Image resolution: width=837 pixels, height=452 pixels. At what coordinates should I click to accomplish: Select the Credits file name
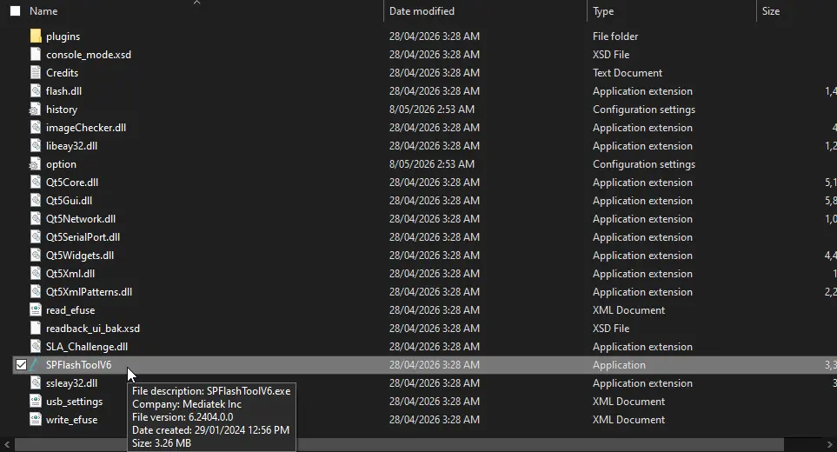[x=62, y=72]
